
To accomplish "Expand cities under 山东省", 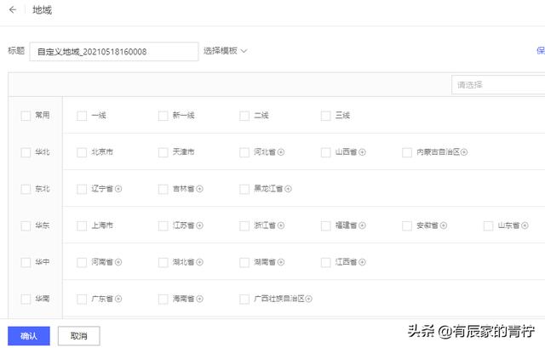I will (525, 225).
